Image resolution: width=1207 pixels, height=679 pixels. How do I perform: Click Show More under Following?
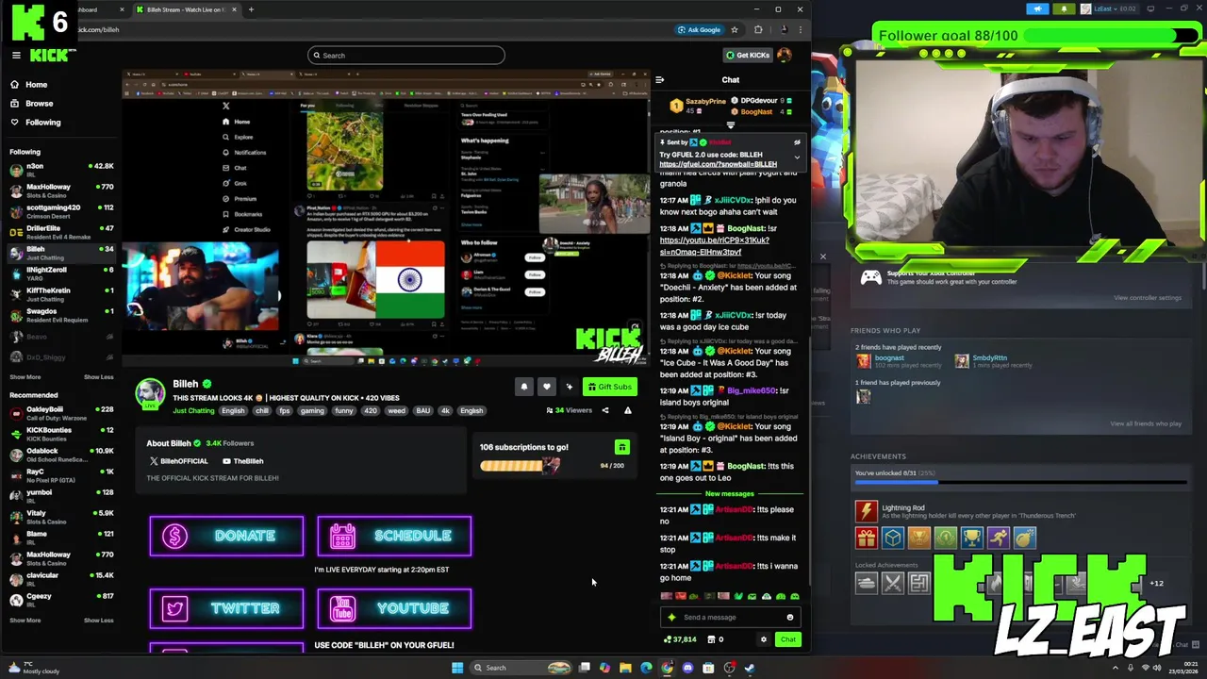click(x=25, y=377)
